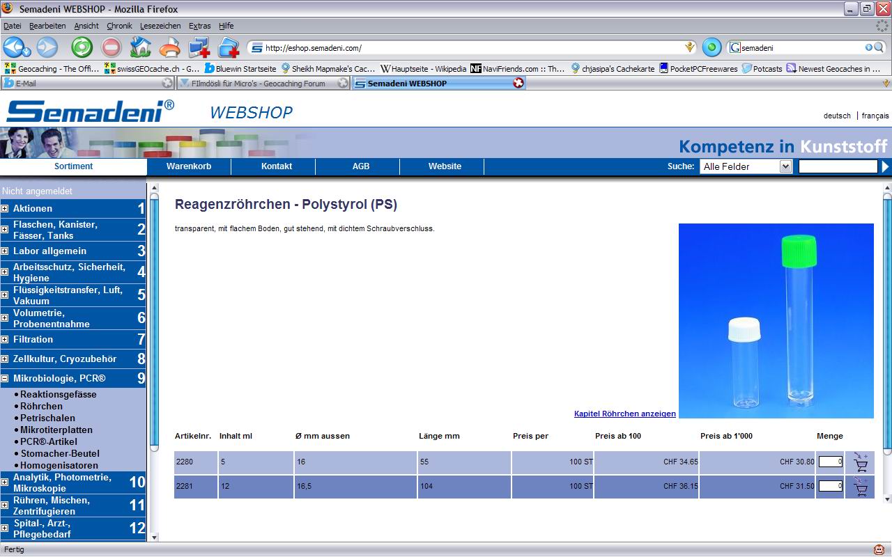Stop loading with the red stop icon
Viewport: 892px width, 557px height.
click(111, 47)
